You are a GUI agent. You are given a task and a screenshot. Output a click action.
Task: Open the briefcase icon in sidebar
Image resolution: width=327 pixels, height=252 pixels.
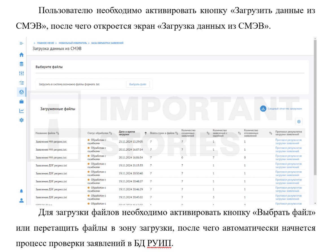tap(21, 102)
